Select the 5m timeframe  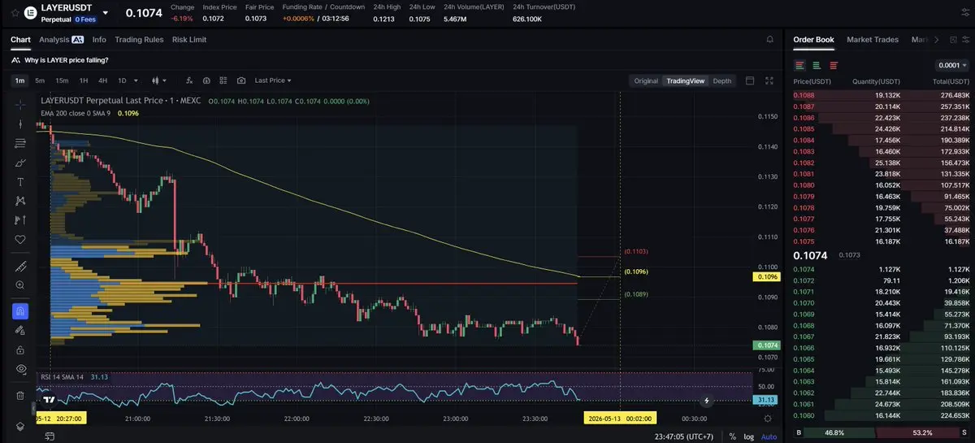pos(40,80)
